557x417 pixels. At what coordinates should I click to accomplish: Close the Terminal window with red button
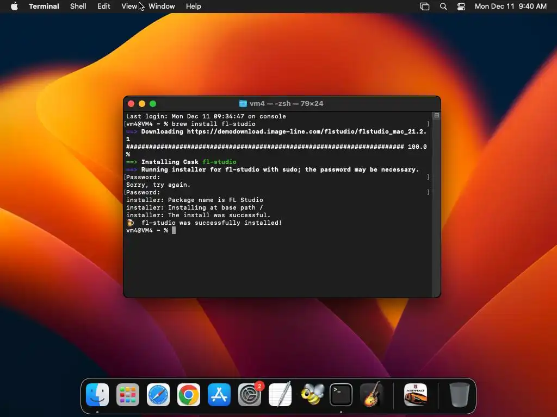coord(131,104)
